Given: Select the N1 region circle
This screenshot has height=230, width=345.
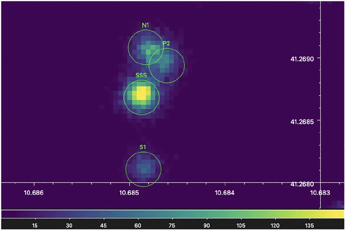Looking at the screenshot, I should point(145,47).
